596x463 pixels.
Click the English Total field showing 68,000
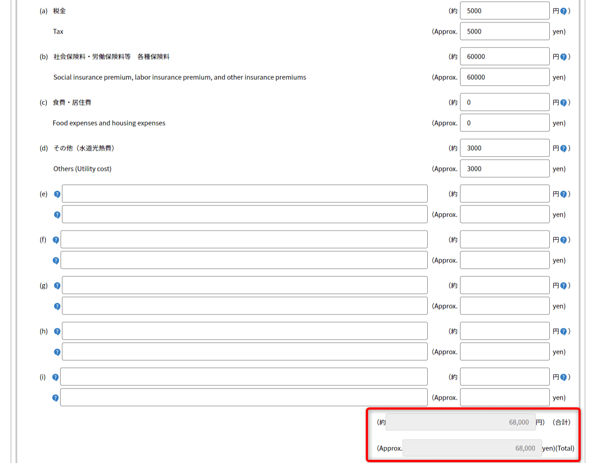point(472,448)
